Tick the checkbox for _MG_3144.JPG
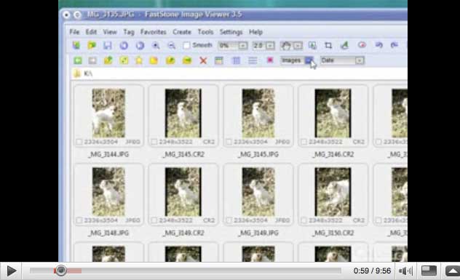460x280 pixels. pyautogui.click(x=79, y=142)
